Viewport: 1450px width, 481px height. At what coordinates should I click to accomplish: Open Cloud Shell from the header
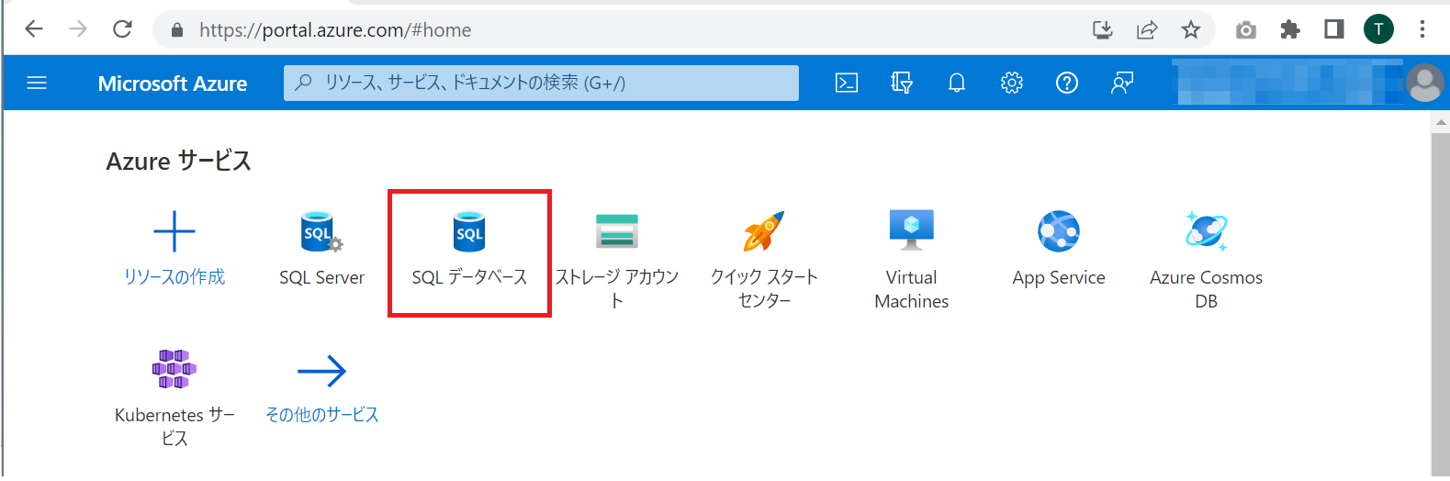coord(847,84)
